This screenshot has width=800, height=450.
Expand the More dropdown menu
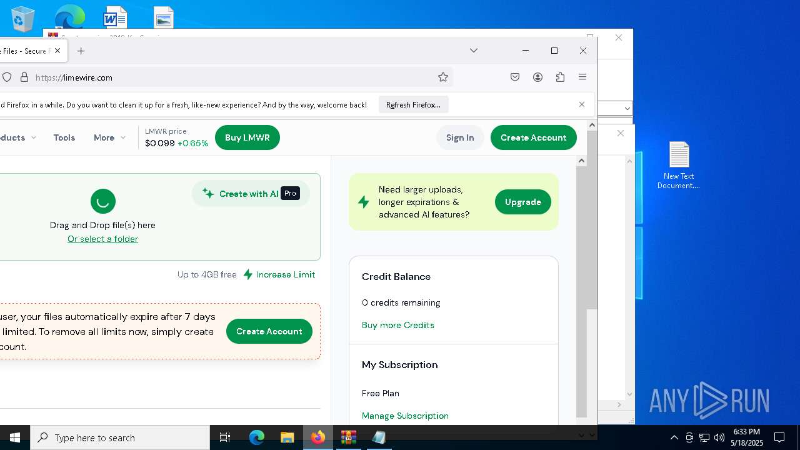(109, 137)
